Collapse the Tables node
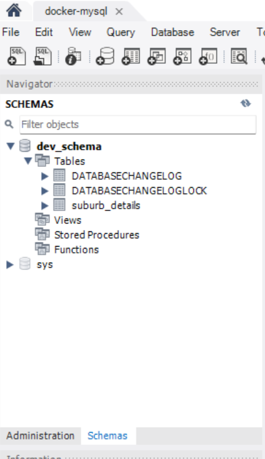 point(28,161)
